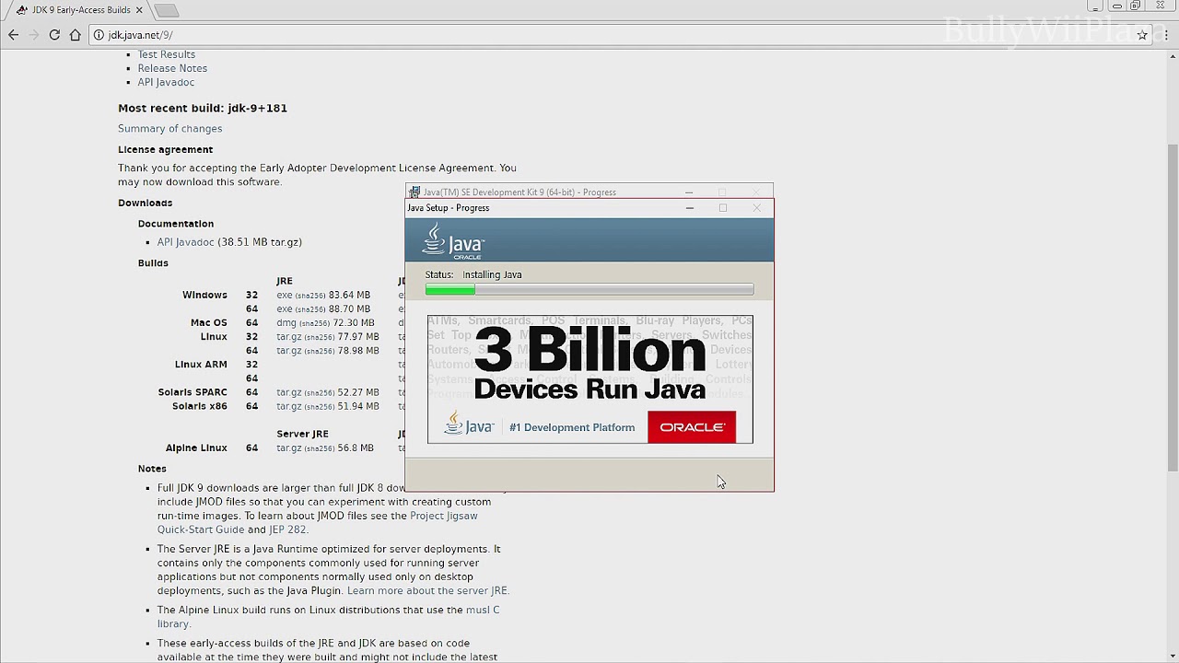
Task: Click the home icon in browser toolbar
Action: click(76, 35)
